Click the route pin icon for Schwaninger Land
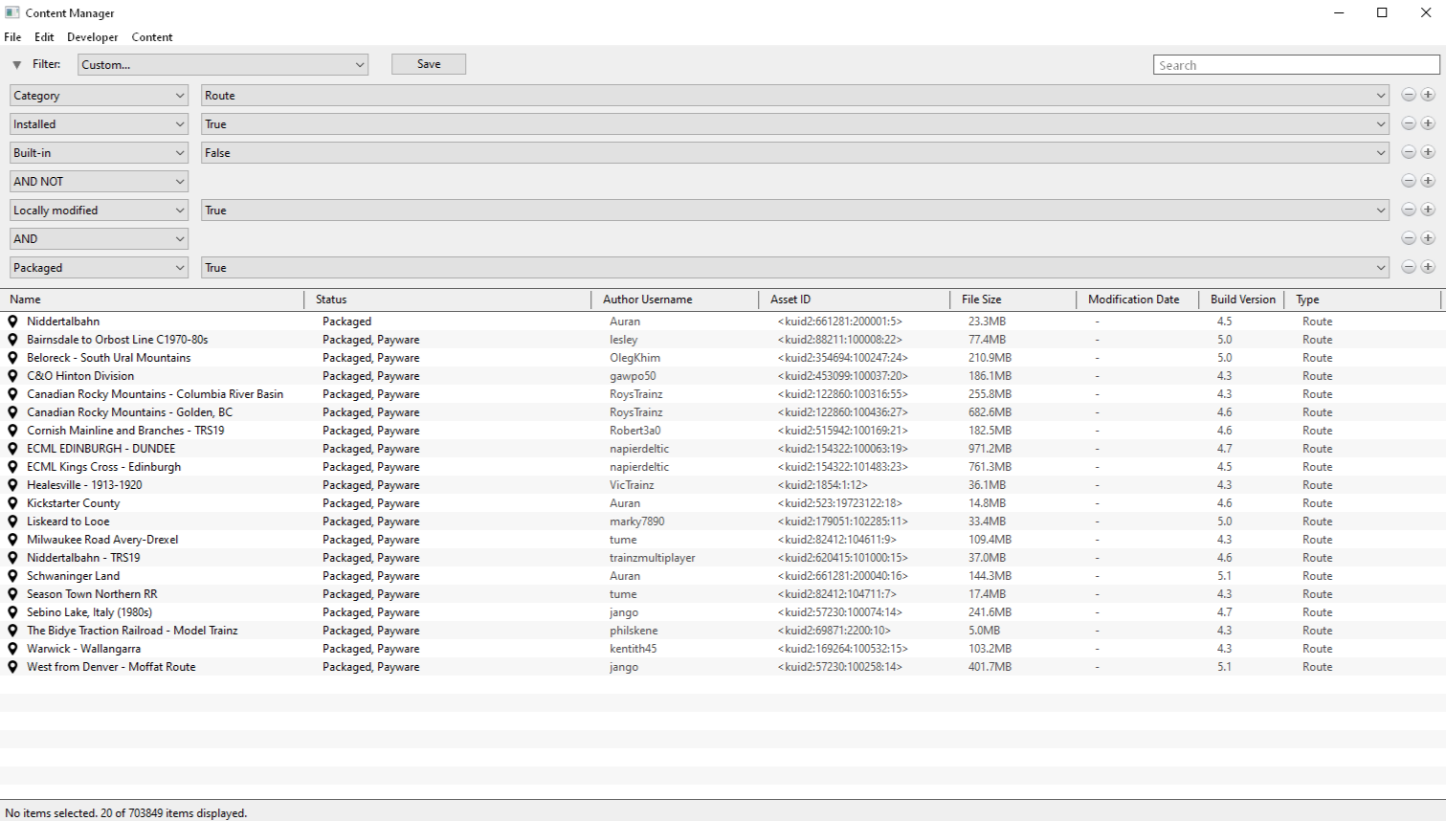 12,576
